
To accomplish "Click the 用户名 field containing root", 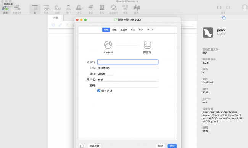I will click(128, 80).
